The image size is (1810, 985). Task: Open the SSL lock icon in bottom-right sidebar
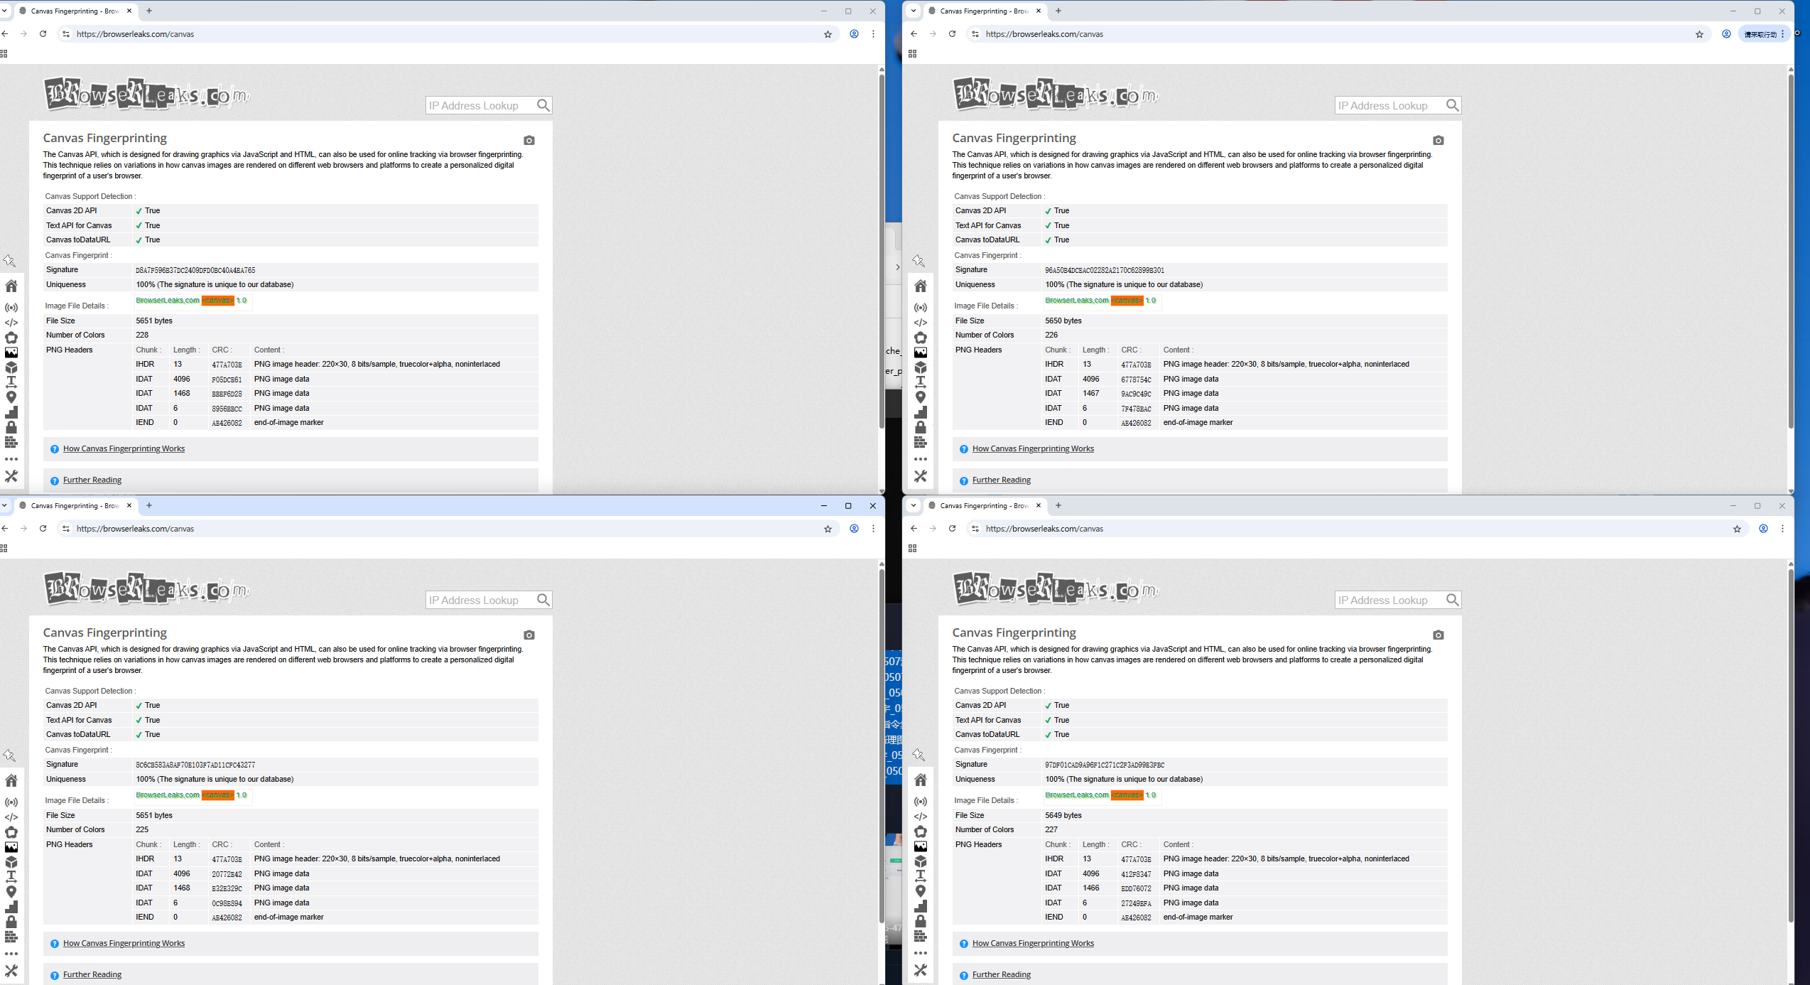(921, 921)
